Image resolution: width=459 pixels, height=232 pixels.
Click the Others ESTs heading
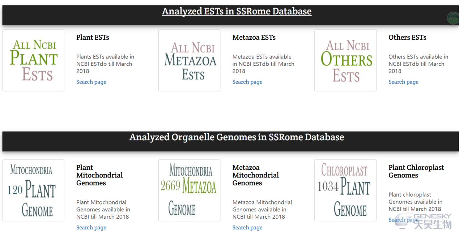[407, 38]
